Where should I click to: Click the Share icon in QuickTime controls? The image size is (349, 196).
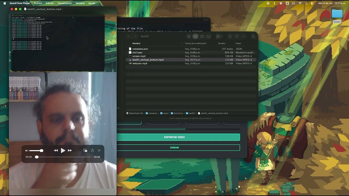coord(92,150)
